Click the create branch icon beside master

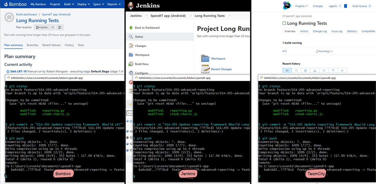point(60,27)
